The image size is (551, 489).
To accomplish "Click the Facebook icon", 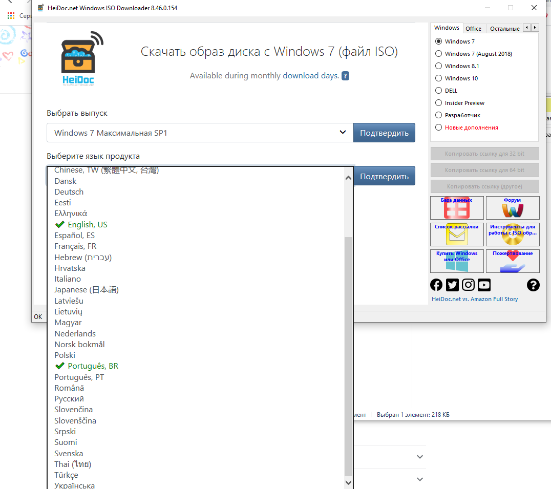I will click(436, 285).
